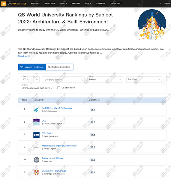
Task: Click the QS TopUniversities logo
Action: 14,4
